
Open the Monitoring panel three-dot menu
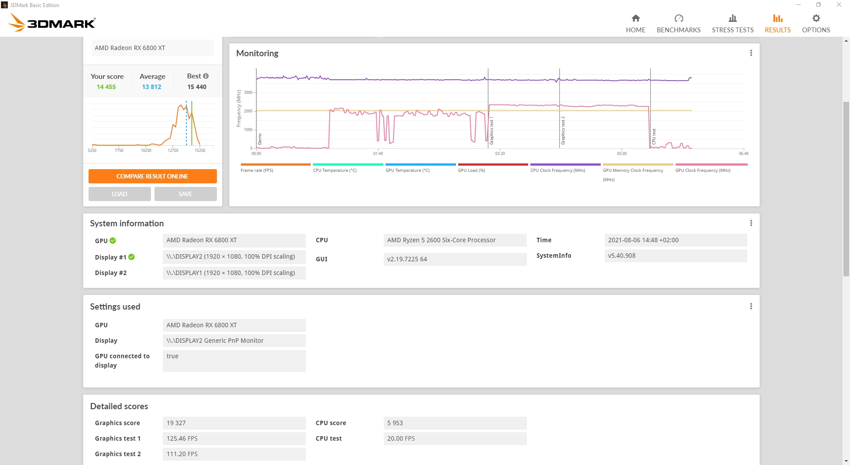(751, 53)
